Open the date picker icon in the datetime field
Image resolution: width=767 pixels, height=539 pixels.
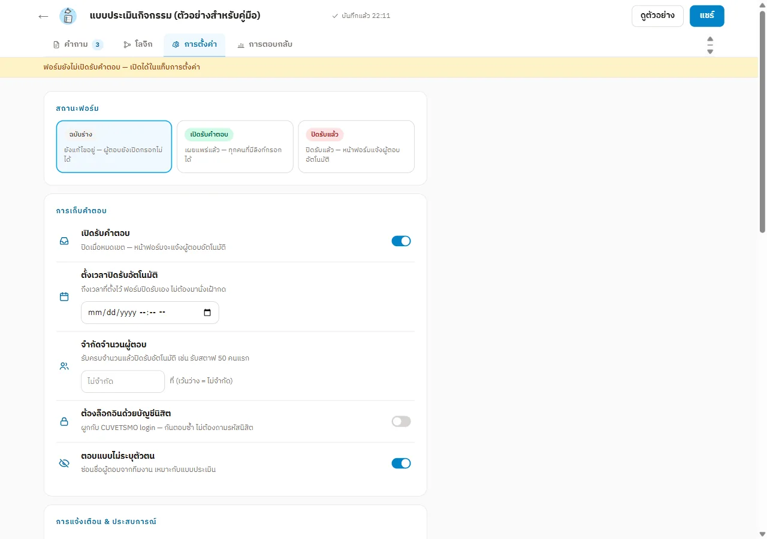point(207,313)
